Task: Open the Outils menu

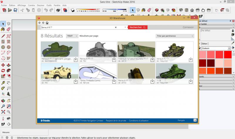Action: pyautogui.click(x=49, y=5)
